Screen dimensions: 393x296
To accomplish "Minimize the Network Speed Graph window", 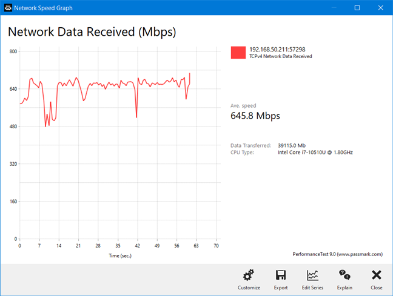I will pyautogui.click(x=334, y=8).
